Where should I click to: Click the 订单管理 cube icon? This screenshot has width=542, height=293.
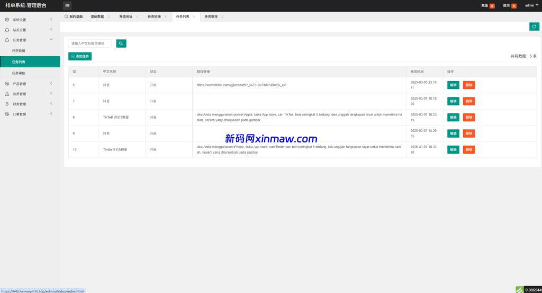[x=7, y=114]
